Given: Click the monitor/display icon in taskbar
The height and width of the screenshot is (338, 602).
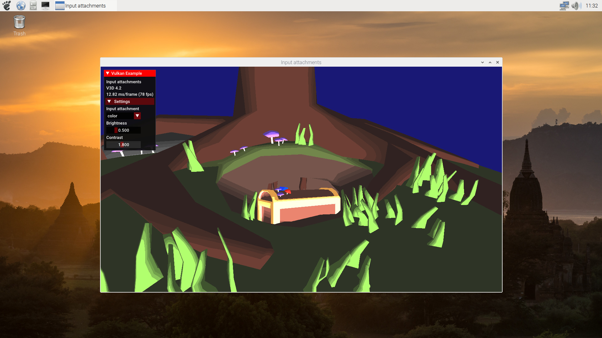Looking at the screenshot, I should (x=45, y=5).
